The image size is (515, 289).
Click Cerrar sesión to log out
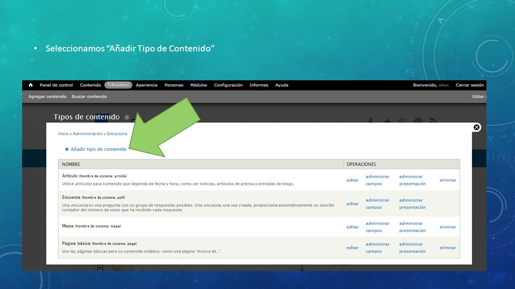point(470,85)
